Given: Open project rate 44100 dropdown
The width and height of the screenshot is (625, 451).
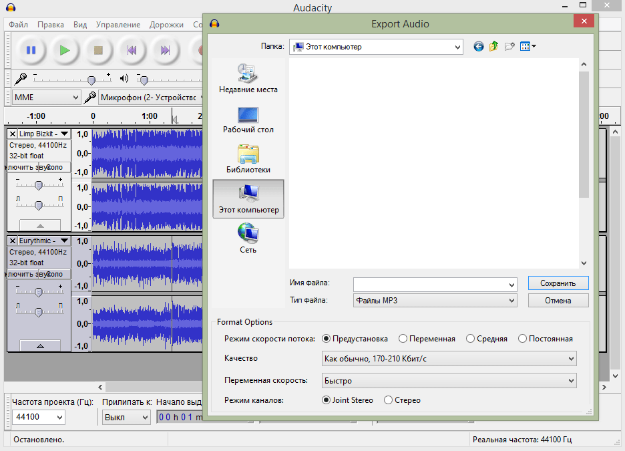Looking at the screenshot, I should (38, 417).
